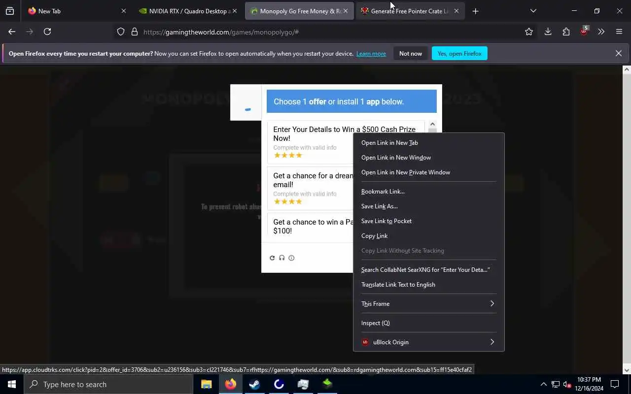Choose Open Link in New Window
Viewport: 631px width, 394px height.
428,158
